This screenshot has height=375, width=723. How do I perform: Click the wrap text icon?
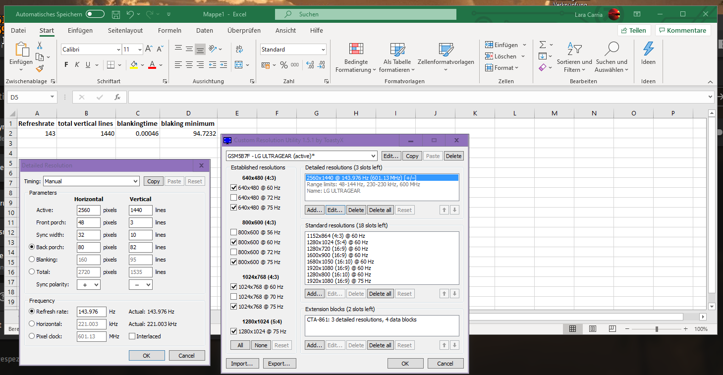[x=239, y=49]
